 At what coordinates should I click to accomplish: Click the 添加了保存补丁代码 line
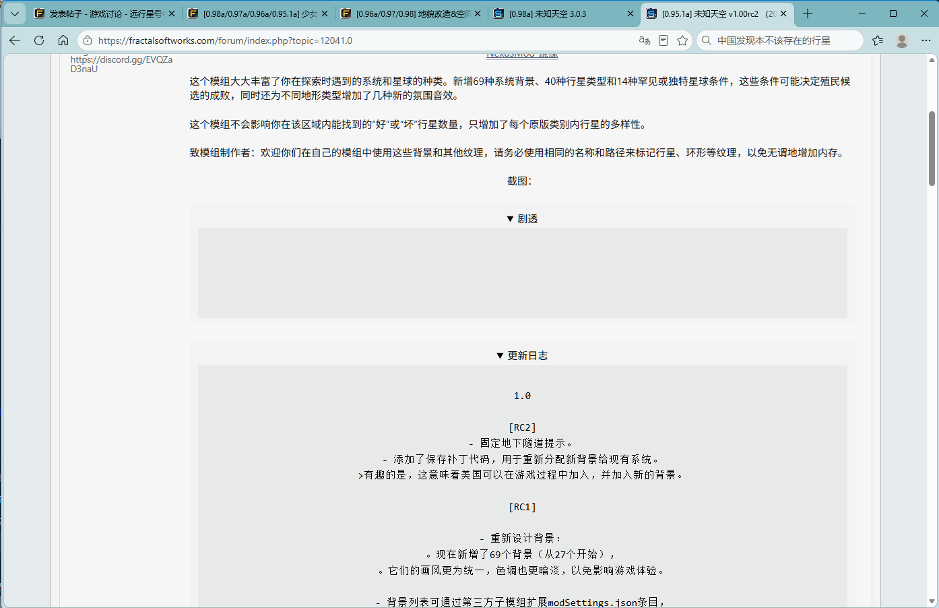point(522,459)
